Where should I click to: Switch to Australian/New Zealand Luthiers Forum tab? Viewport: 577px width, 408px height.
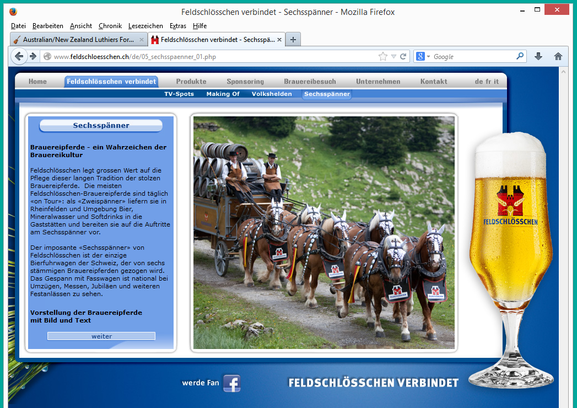79,39
